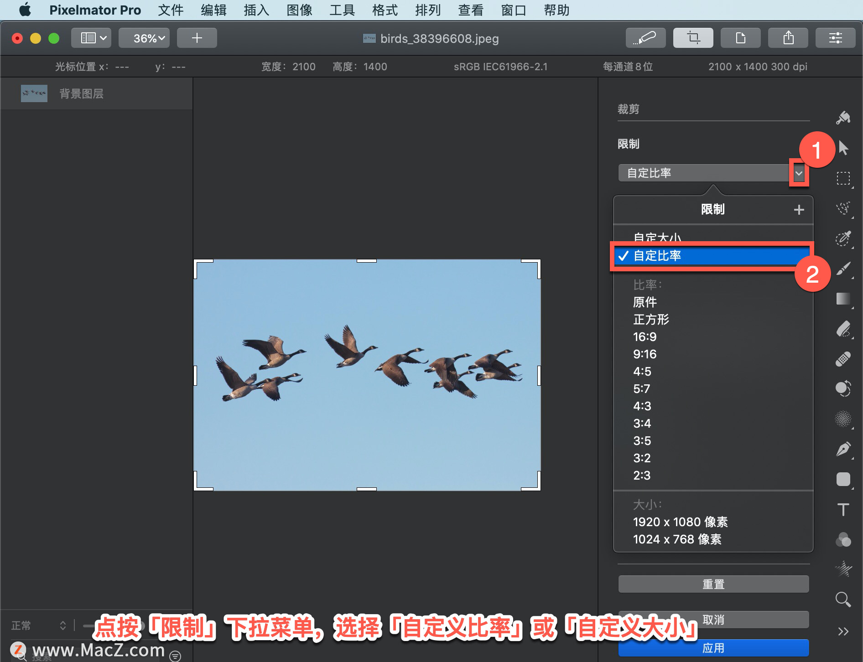Open the adjustment sliders toolbar button
The height and width of the screenshot is (662, 863).
tap(836, 38)
